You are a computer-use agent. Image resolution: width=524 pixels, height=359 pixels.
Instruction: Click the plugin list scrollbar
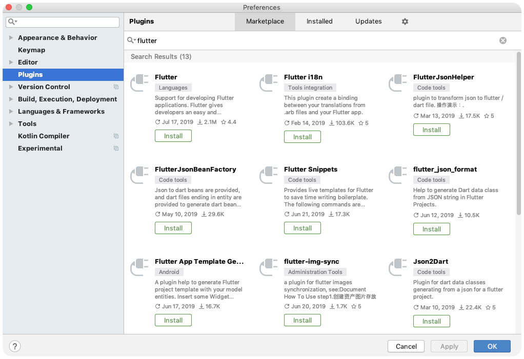(x=519, y=134)
